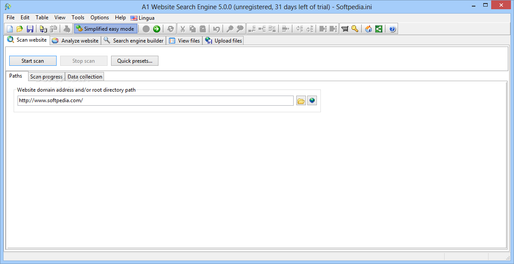Image resolution: width=514 pixels, height=264 pixels.
Task: Click the scissors cut icon
Action: (183, 29)
